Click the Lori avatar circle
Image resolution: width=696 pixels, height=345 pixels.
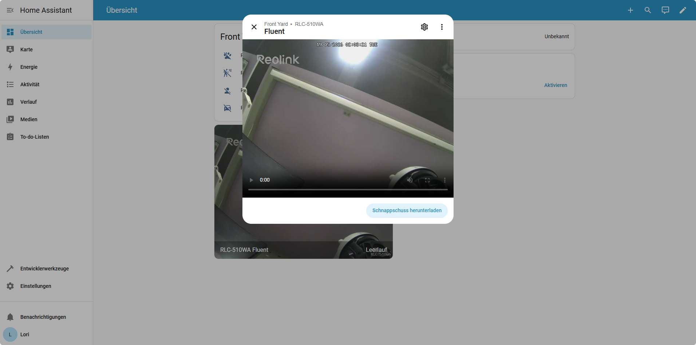click(x=10, y=334)
